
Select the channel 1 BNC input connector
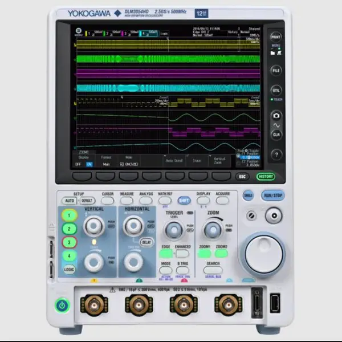point(94,305)
